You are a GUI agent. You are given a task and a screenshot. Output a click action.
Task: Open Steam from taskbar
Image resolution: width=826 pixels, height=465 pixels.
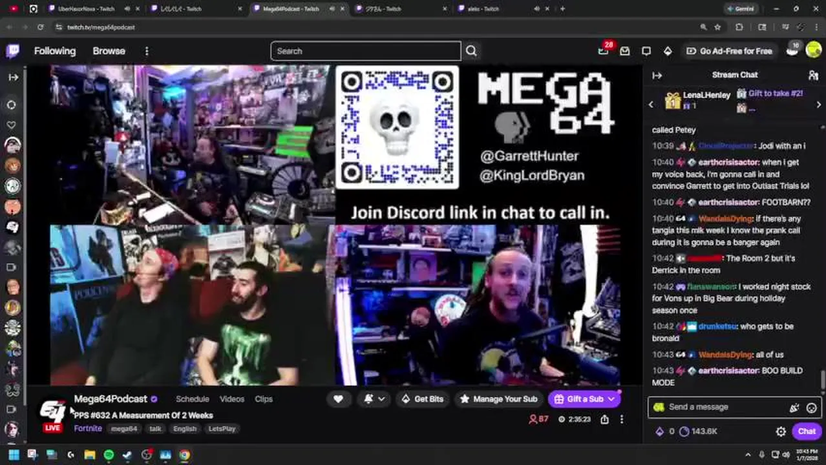point(127,455)
